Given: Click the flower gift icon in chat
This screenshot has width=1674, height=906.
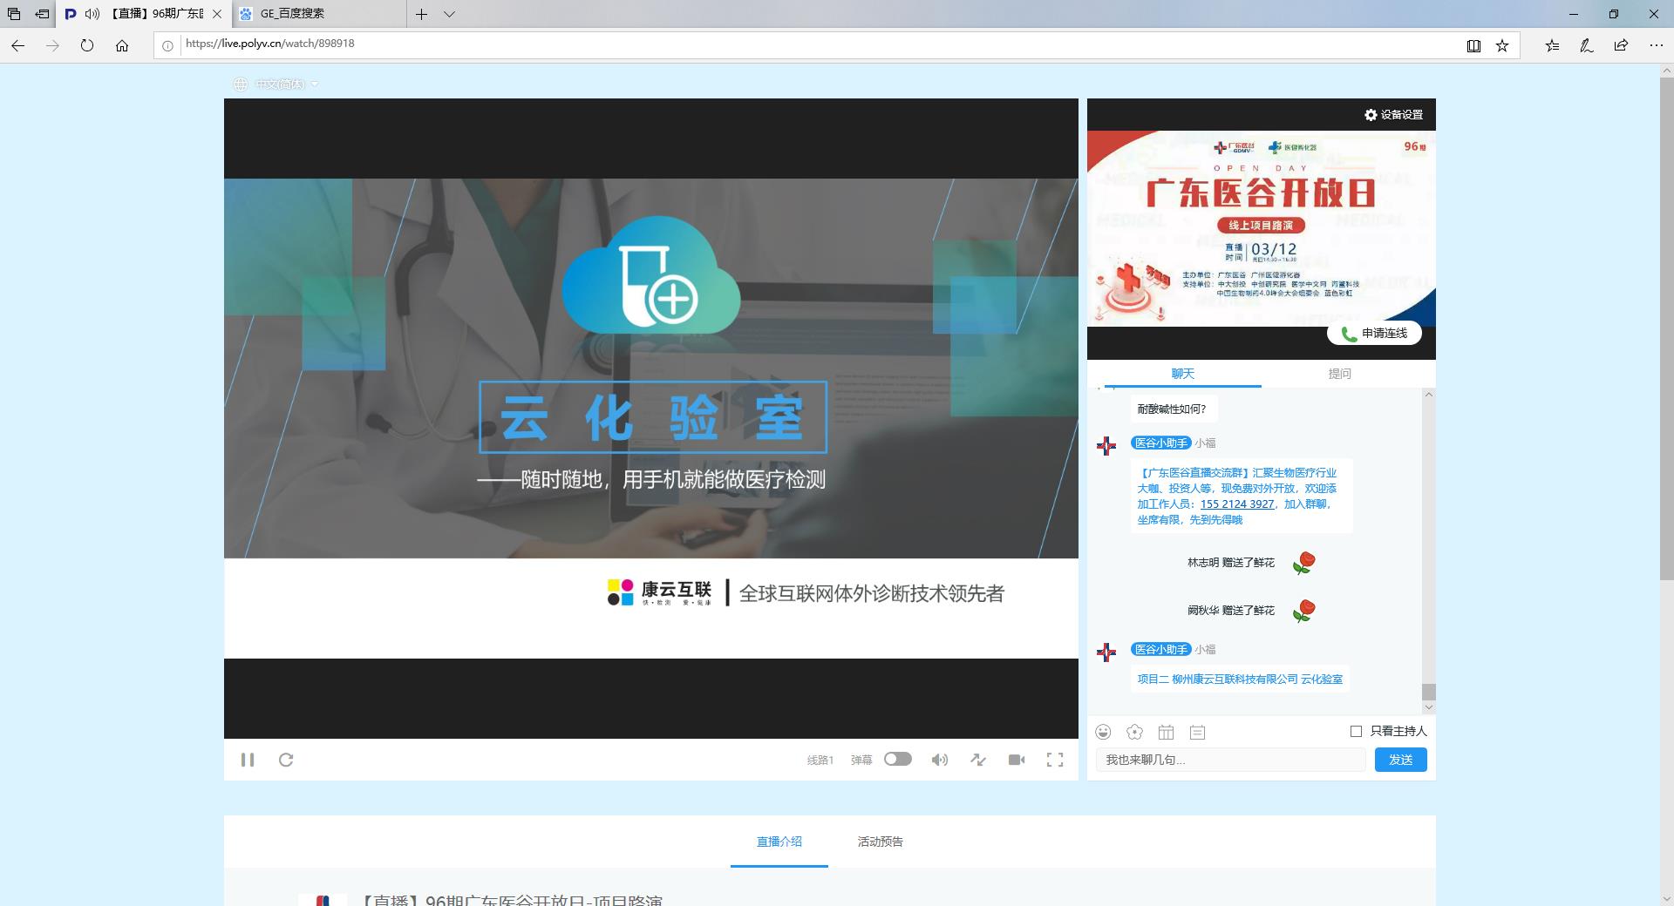Looking at the screenshot, I should [x=1134, y=732].
